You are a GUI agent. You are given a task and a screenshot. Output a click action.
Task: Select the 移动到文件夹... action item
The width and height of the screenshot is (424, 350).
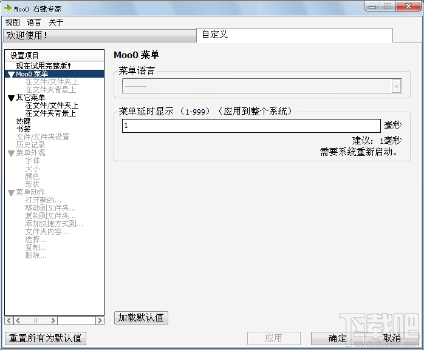pyautogui.click(x=50, y=208)
